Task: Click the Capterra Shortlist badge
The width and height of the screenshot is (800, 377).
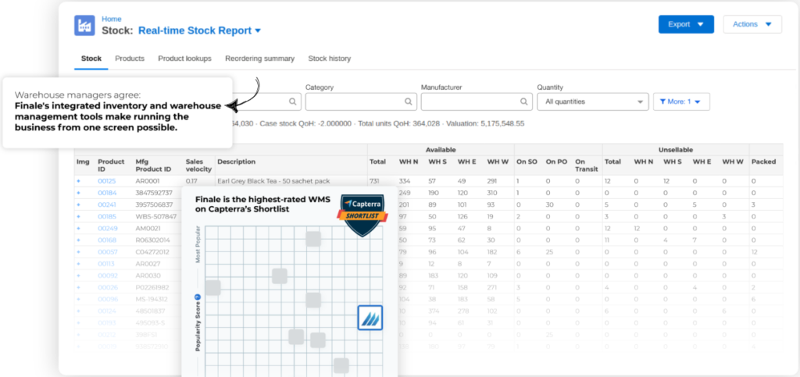Action: [x=363, y=215]
